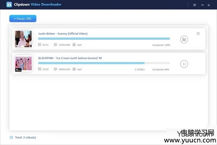Open folder for Justin Bieber Yummy download
Screen dimensions: 217x145
point(184,40)
